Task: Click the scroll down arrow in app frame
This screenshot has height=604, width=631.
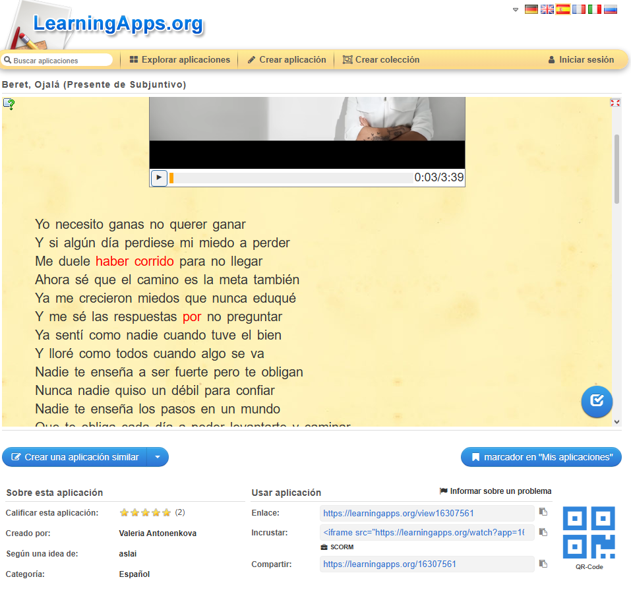Action: (x=616, y=421)
